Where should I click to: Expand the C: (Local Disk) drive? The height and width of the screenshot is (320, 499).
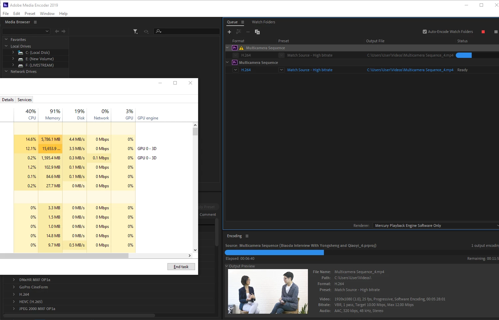pyautogui.click(x=13, y=52)
